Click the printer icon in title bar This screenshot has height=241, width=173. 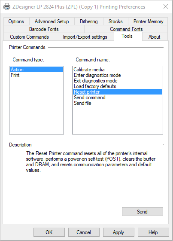pos(6,6)
